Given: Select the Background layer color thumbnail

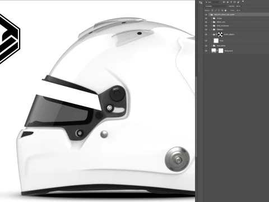Looking at the screenshot, I should point(214,50).
